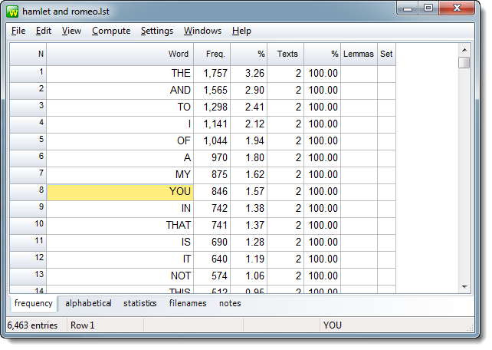Switch to the alphabetical tab
The height and width of the screenshot is (350, 492).
88,303
